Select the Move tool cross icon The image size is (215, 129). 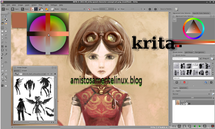coord(6,46)
